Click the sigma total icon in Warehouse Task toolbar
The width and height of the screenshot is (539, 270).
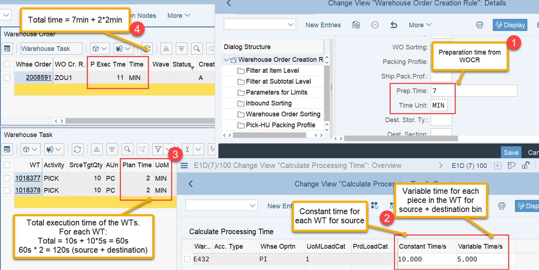click(188, 149)
